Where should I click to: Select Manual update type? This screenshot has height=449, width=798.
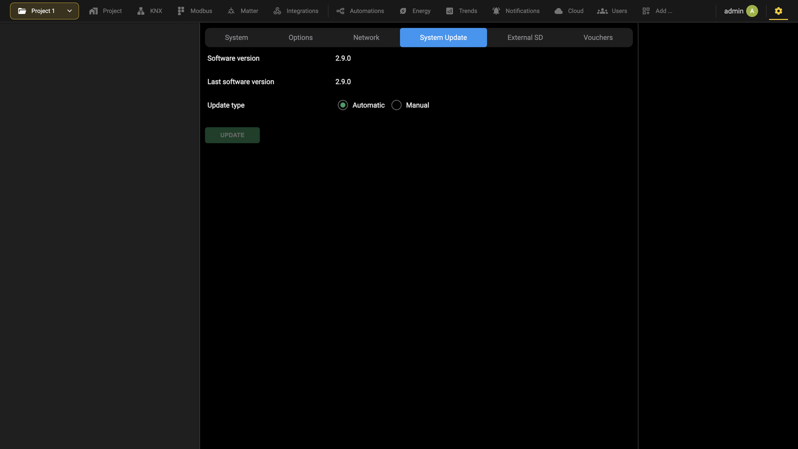pyautogui.click(x=397, y=105)
